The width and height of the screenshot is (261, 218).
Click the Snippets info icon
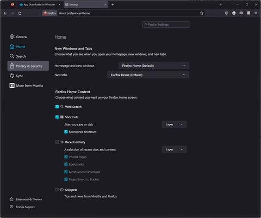pos(62,190)
